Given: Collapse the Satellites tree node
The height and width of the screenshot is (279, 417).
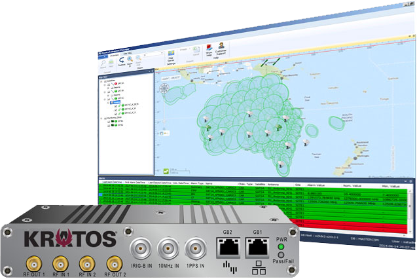Looking at the screenshot, I should pos(101,81).
